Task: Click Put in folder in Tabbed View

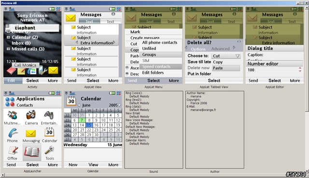Action: (x=199, y=74)
